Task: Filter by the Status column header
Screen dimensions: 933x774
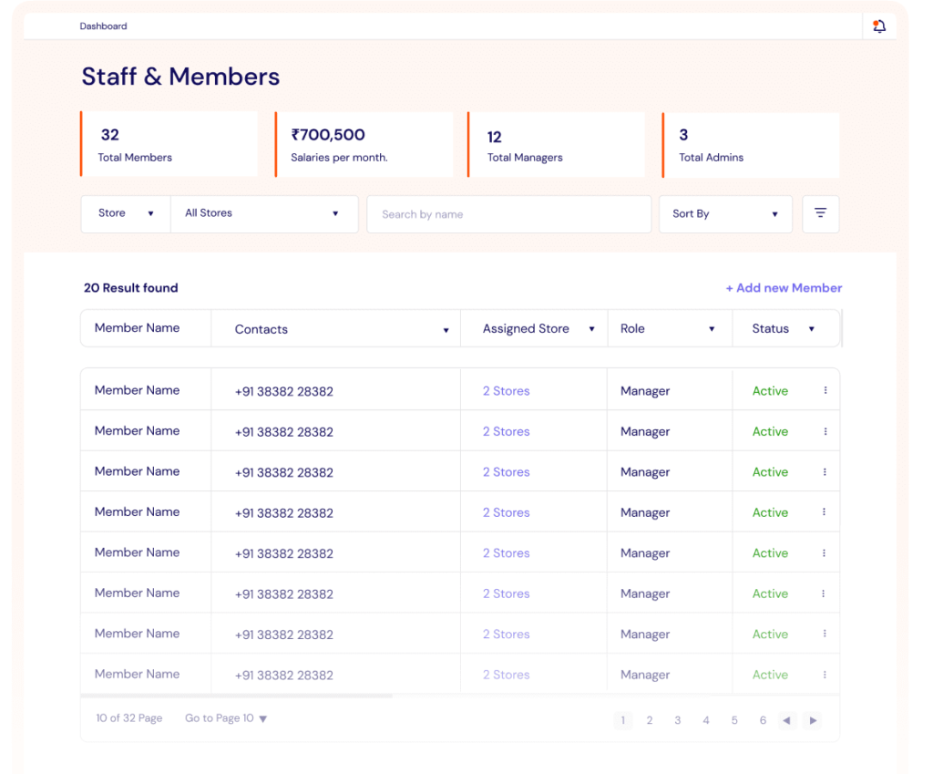Action: coord(784,328)
